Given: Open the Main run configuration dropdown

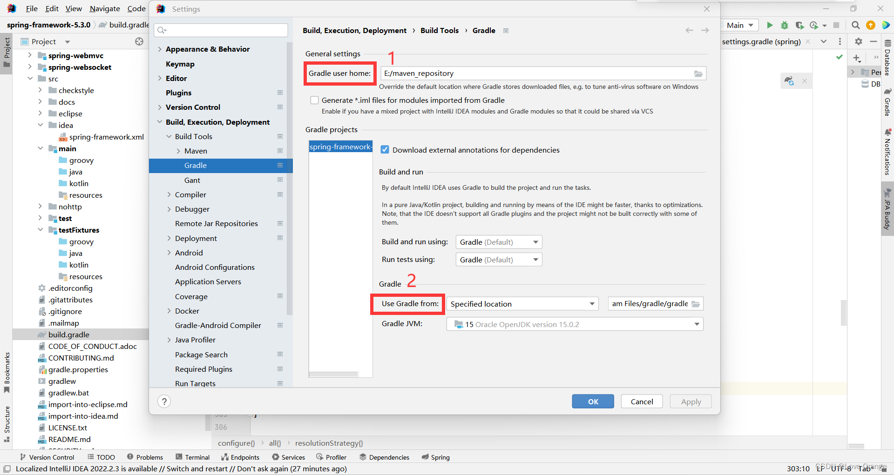Looking at the screenshot, I should [x=740, y=25].
